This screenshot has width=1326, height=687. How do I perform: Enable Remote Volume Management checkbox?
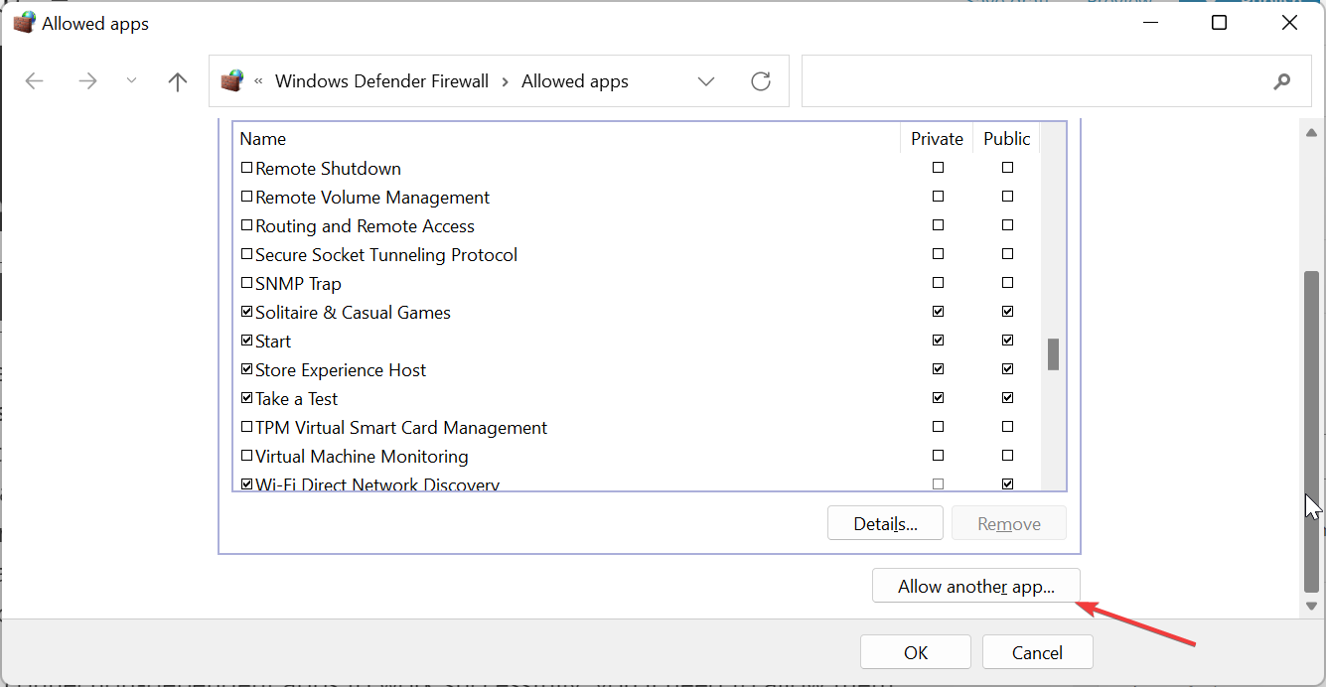(x=247, y=198)
